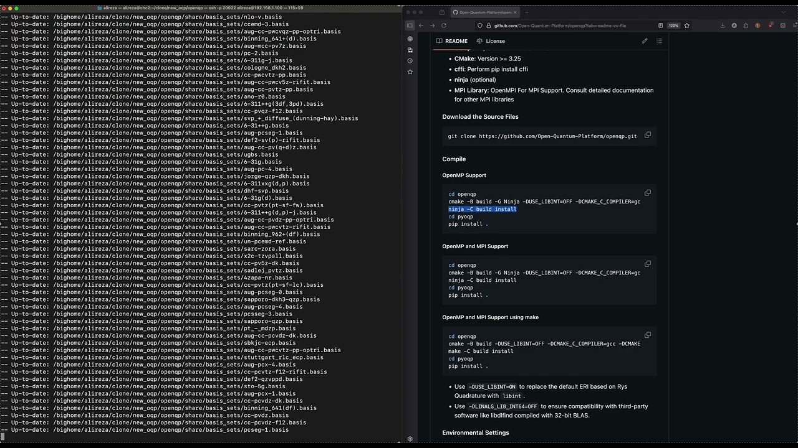Click 'CMake: Version >= 3.25' list item
Image resolution: width=798 pixels, height=448 pixels.
488,59
